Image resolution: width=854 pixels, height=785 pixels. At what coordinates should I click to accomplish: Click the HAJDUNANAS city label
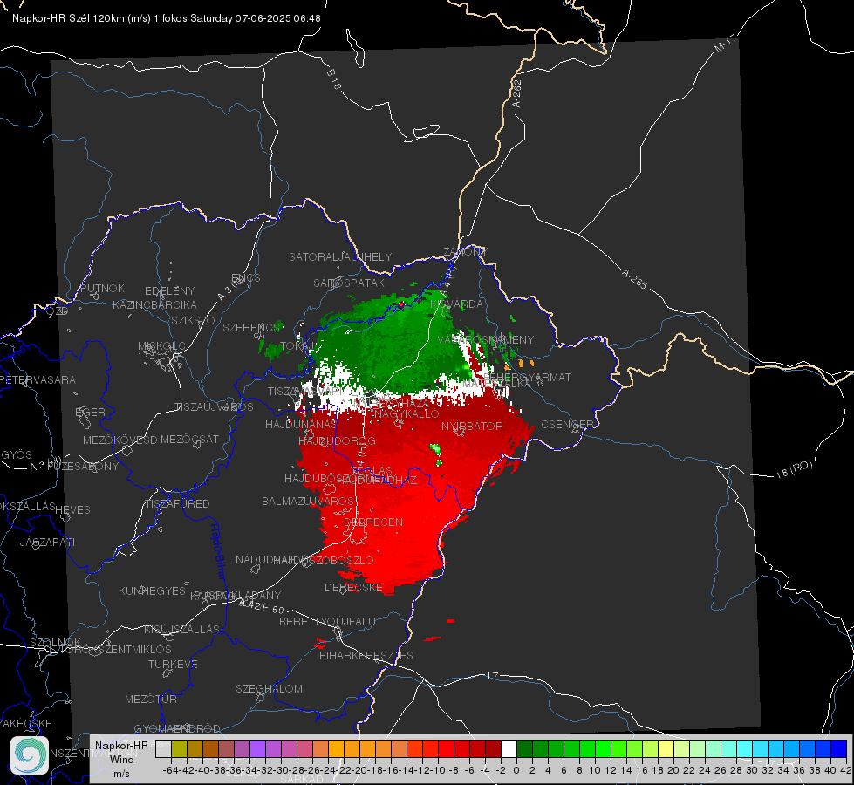(x=301, y=425)
